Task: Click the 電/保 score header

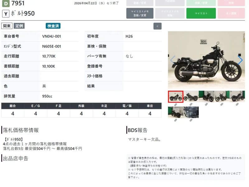Action: (127, 106)
